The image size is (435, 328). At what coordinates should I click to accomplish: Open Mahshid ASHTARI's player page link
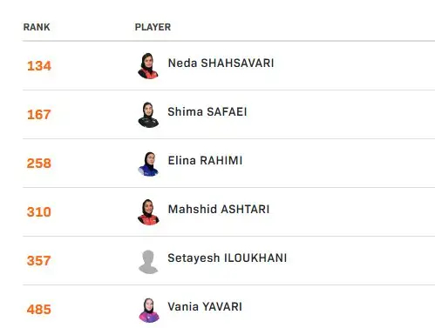pos(219,210)
